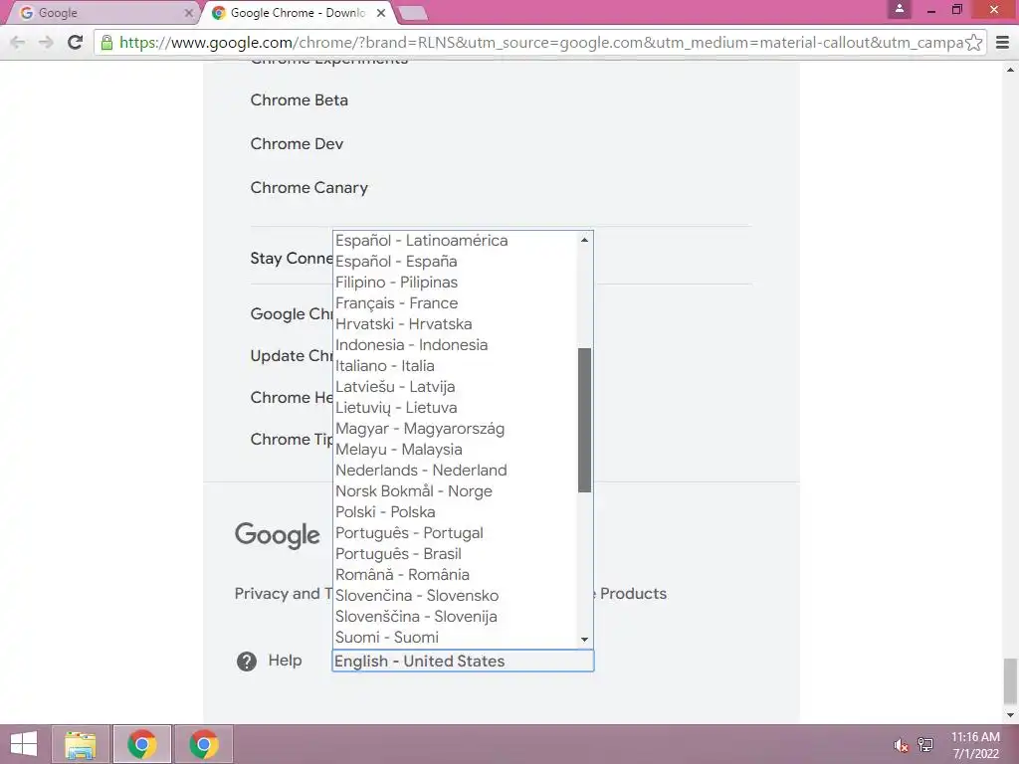Click the address bar URL
1019x764 pixels.
pos(540,42)
